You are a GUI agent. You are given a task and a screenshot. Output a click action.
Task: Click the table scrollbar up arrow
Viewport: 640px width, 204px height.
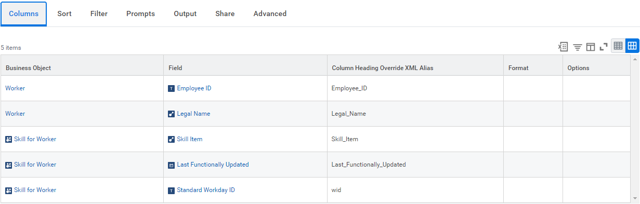635,59
